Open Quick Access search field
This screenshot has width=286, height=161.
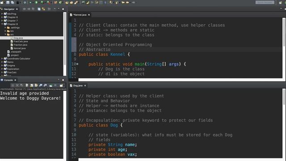click(x=265, y=2)
